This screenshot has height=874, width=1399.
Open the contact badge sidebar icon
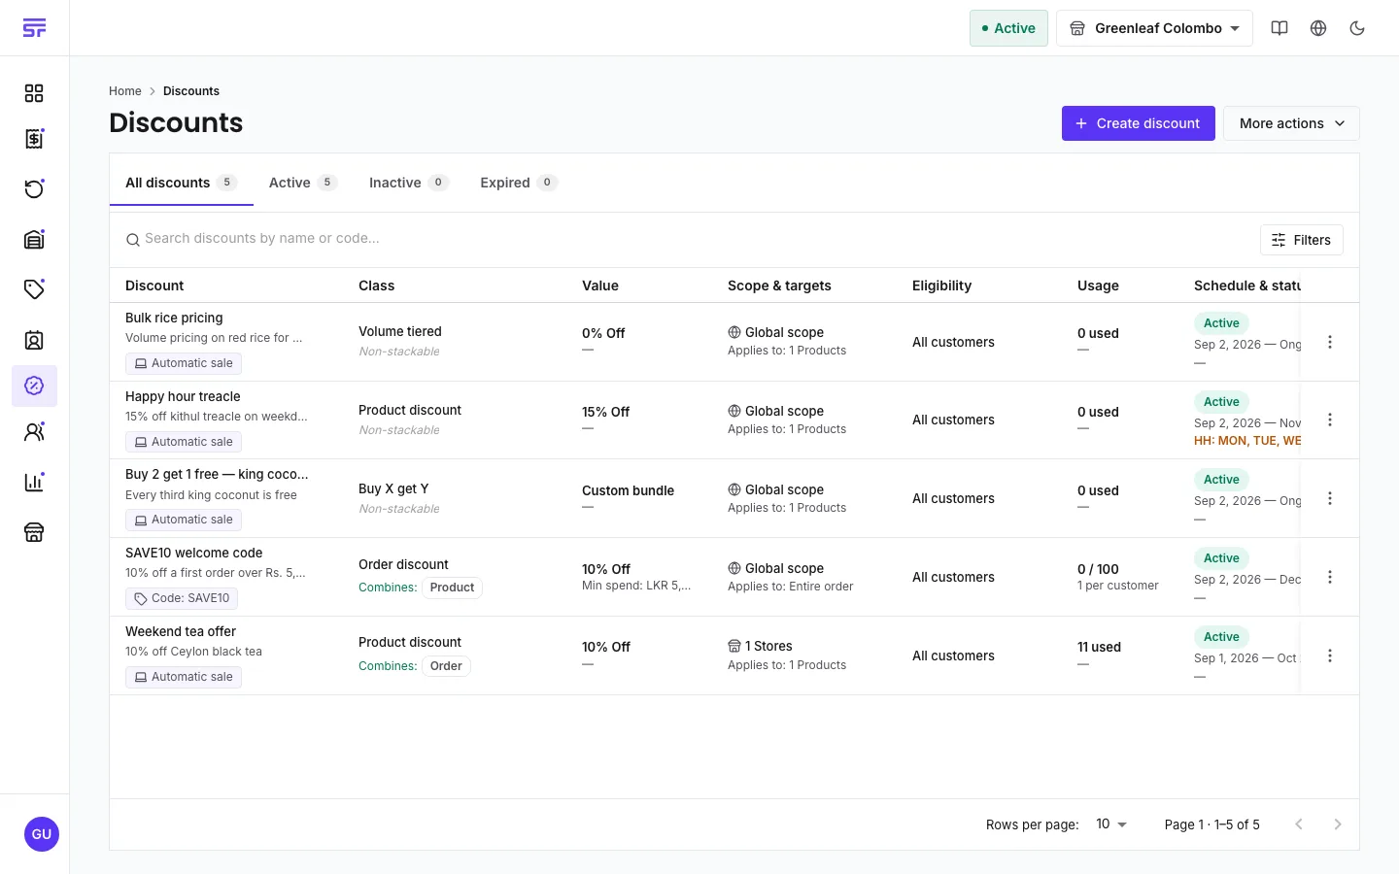(34, 340)
